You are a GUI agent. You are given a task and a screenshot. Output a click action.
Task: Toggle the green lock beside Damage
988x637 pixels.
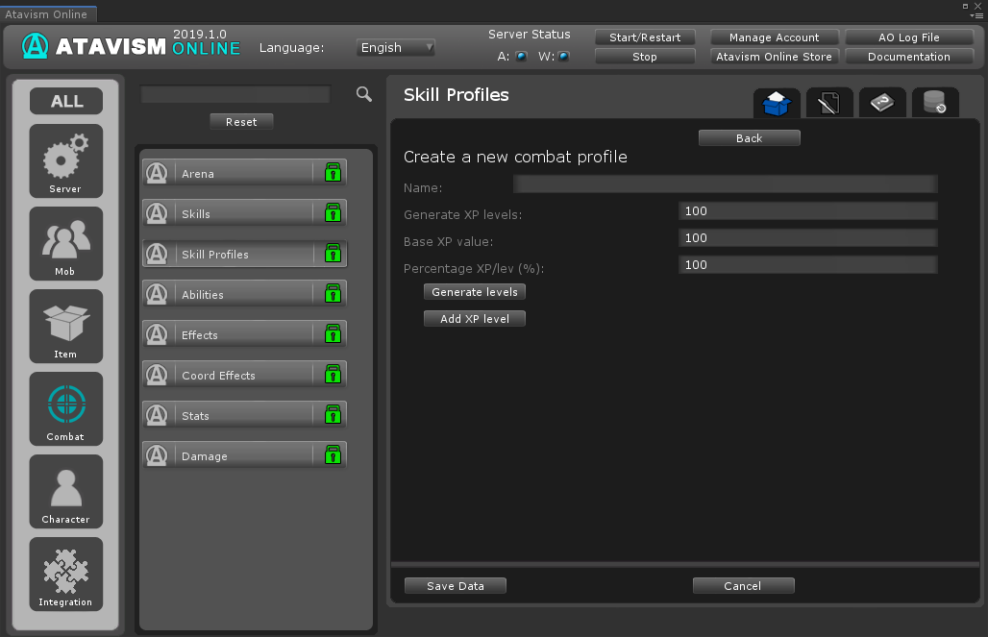click(333, 455)
